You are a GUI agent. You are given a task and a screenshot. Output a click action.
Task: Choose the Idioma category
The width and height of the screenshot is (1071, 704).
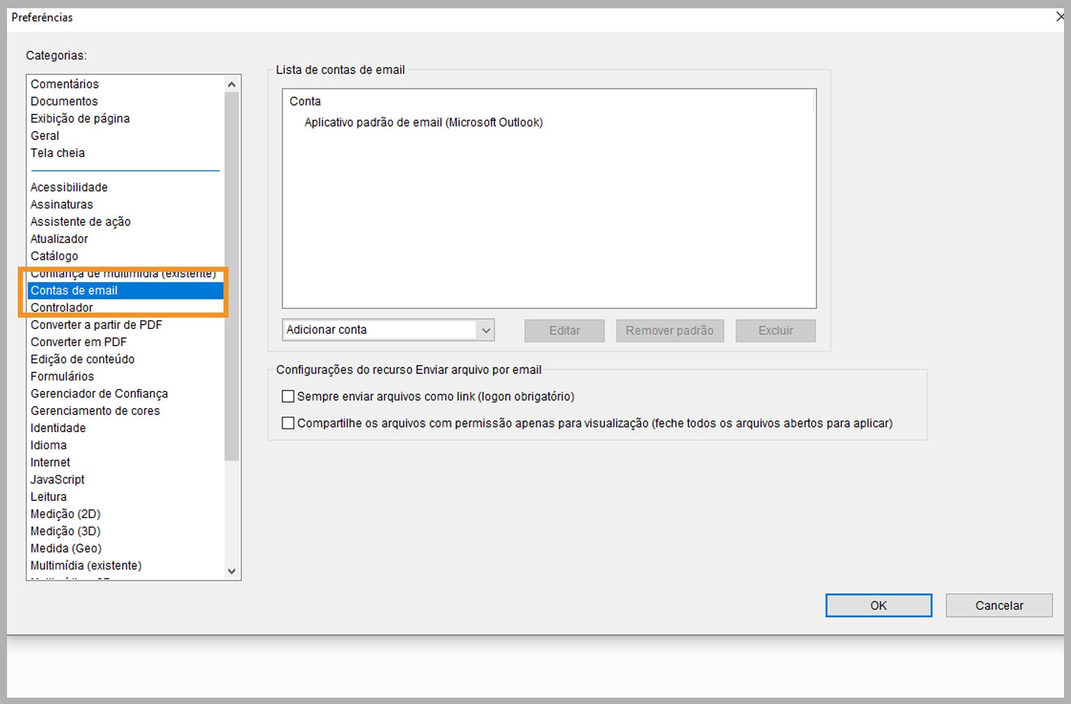(48, 445)
